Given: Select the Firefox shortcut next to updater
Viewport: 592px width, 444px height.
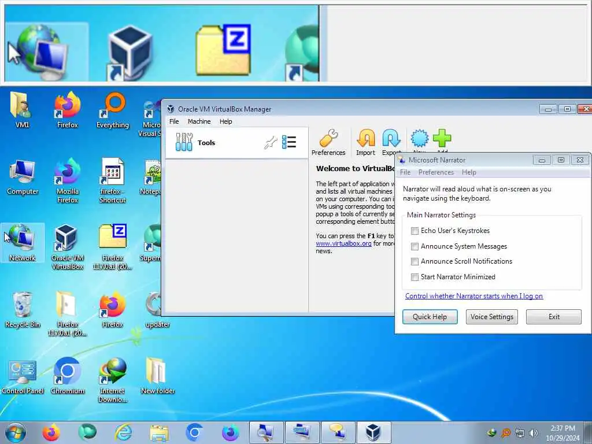Looking at the screenshot, I should 113,309.
